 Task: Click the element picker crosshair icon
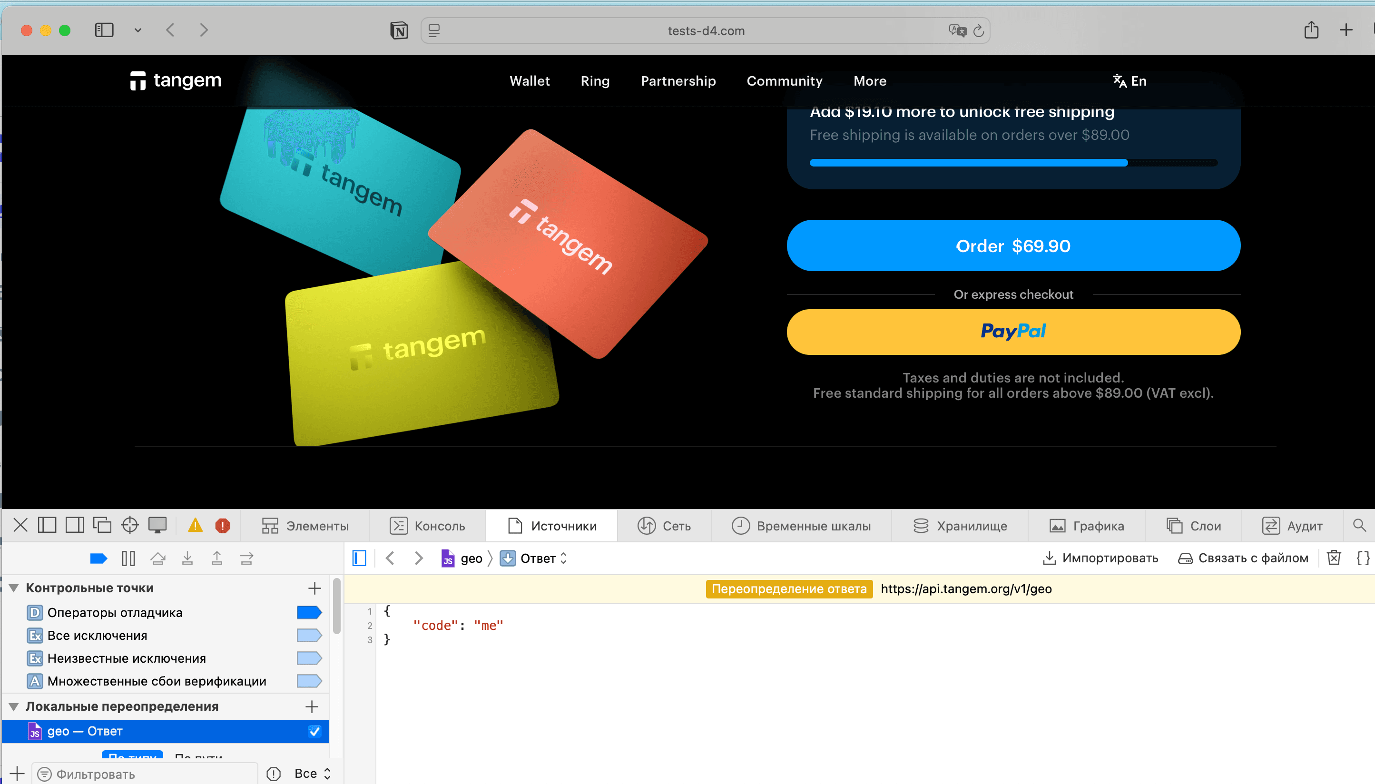[130, 525]
